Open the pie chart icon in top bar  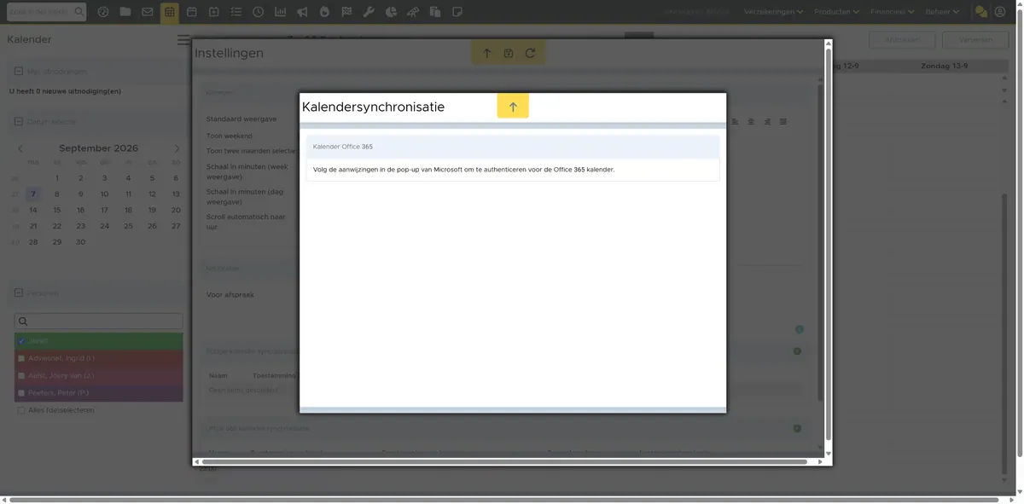pyautogui.click(x=391, y=12)
